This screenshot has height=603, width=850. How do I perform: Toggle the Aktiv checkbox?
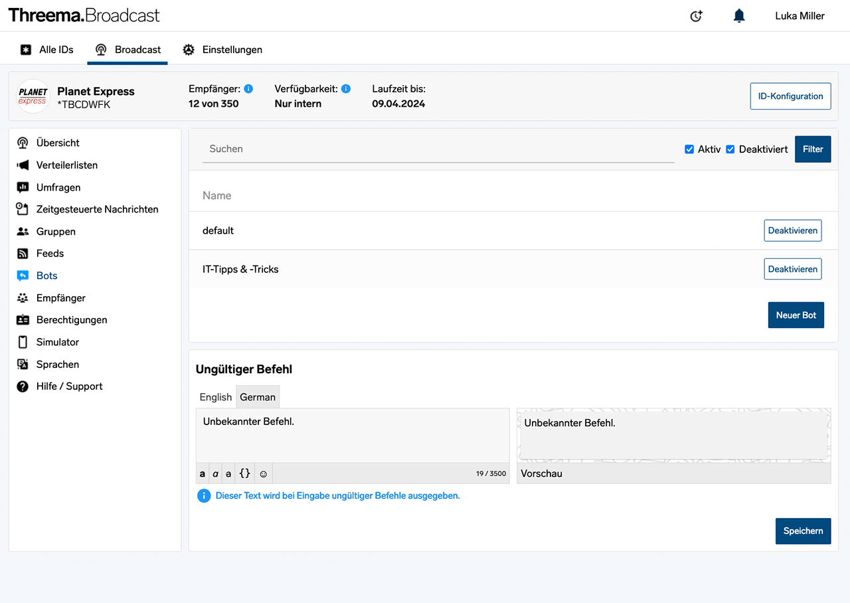coord(689,149)
